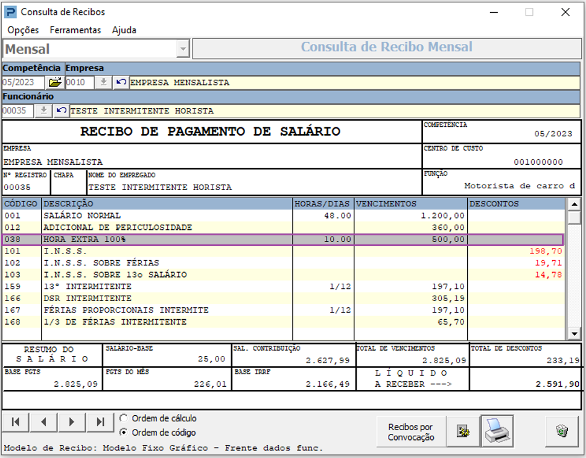Screen dimensions: 586x458
Task: Click the VENCIMENTOS column header
Action: click(x=411, y=203)
